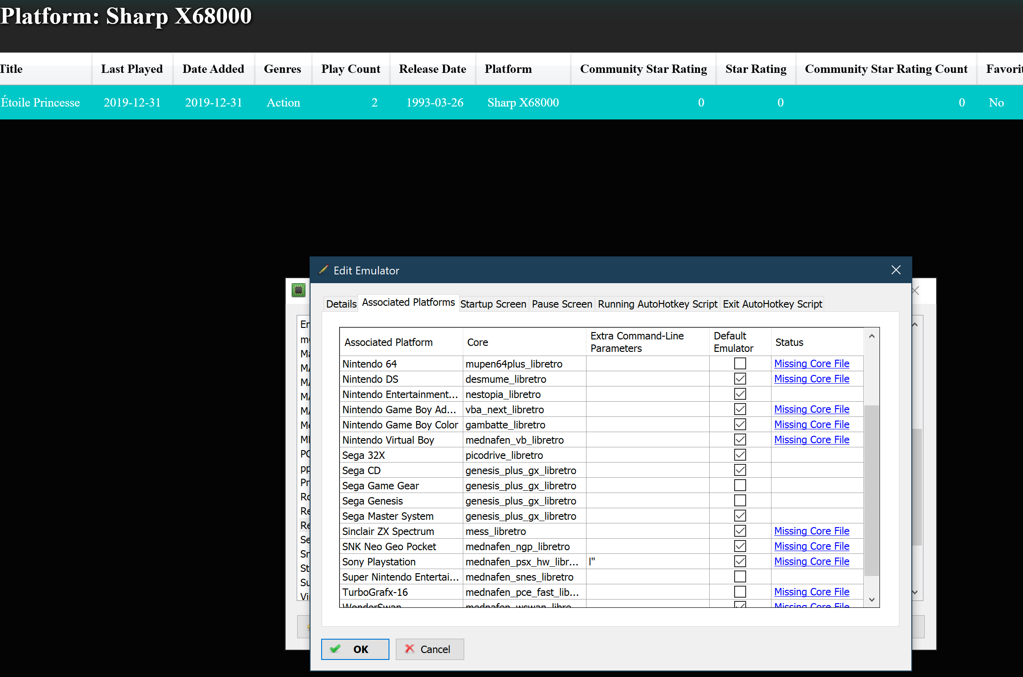The height and width of the screenshot is (677, 1023).
Task: Click Missing Core File link for TurboGrafx-16
Action: click(812, 592)
